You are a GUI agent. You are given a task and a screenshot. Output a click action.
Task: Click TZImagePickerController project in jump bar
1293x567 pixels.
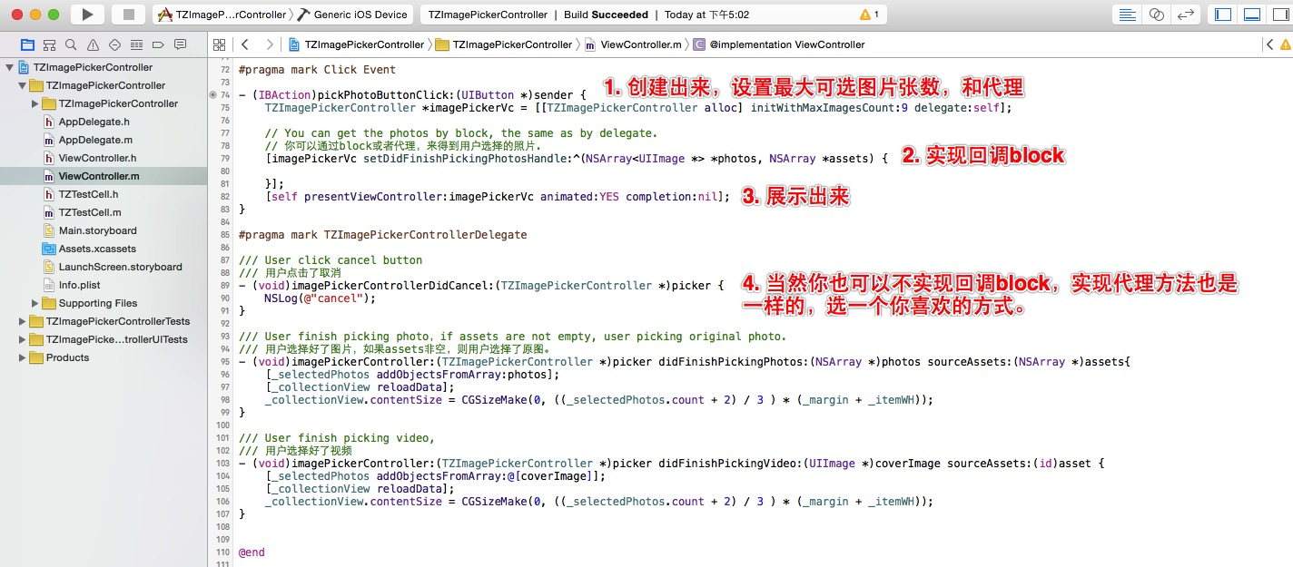point(357,44)
